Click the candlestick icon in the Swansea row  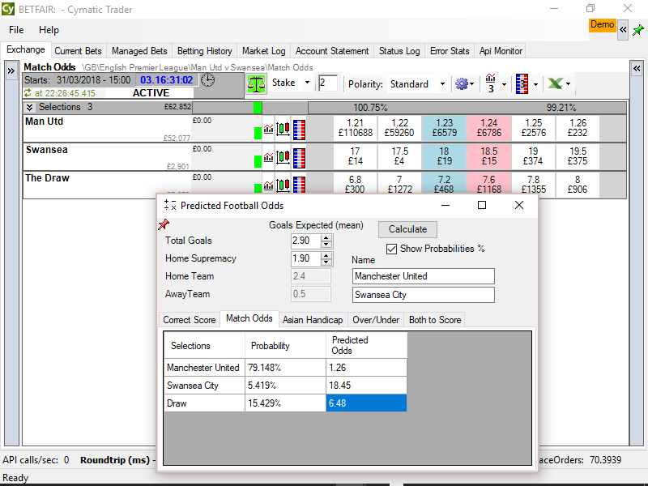[x=283, y=156]
